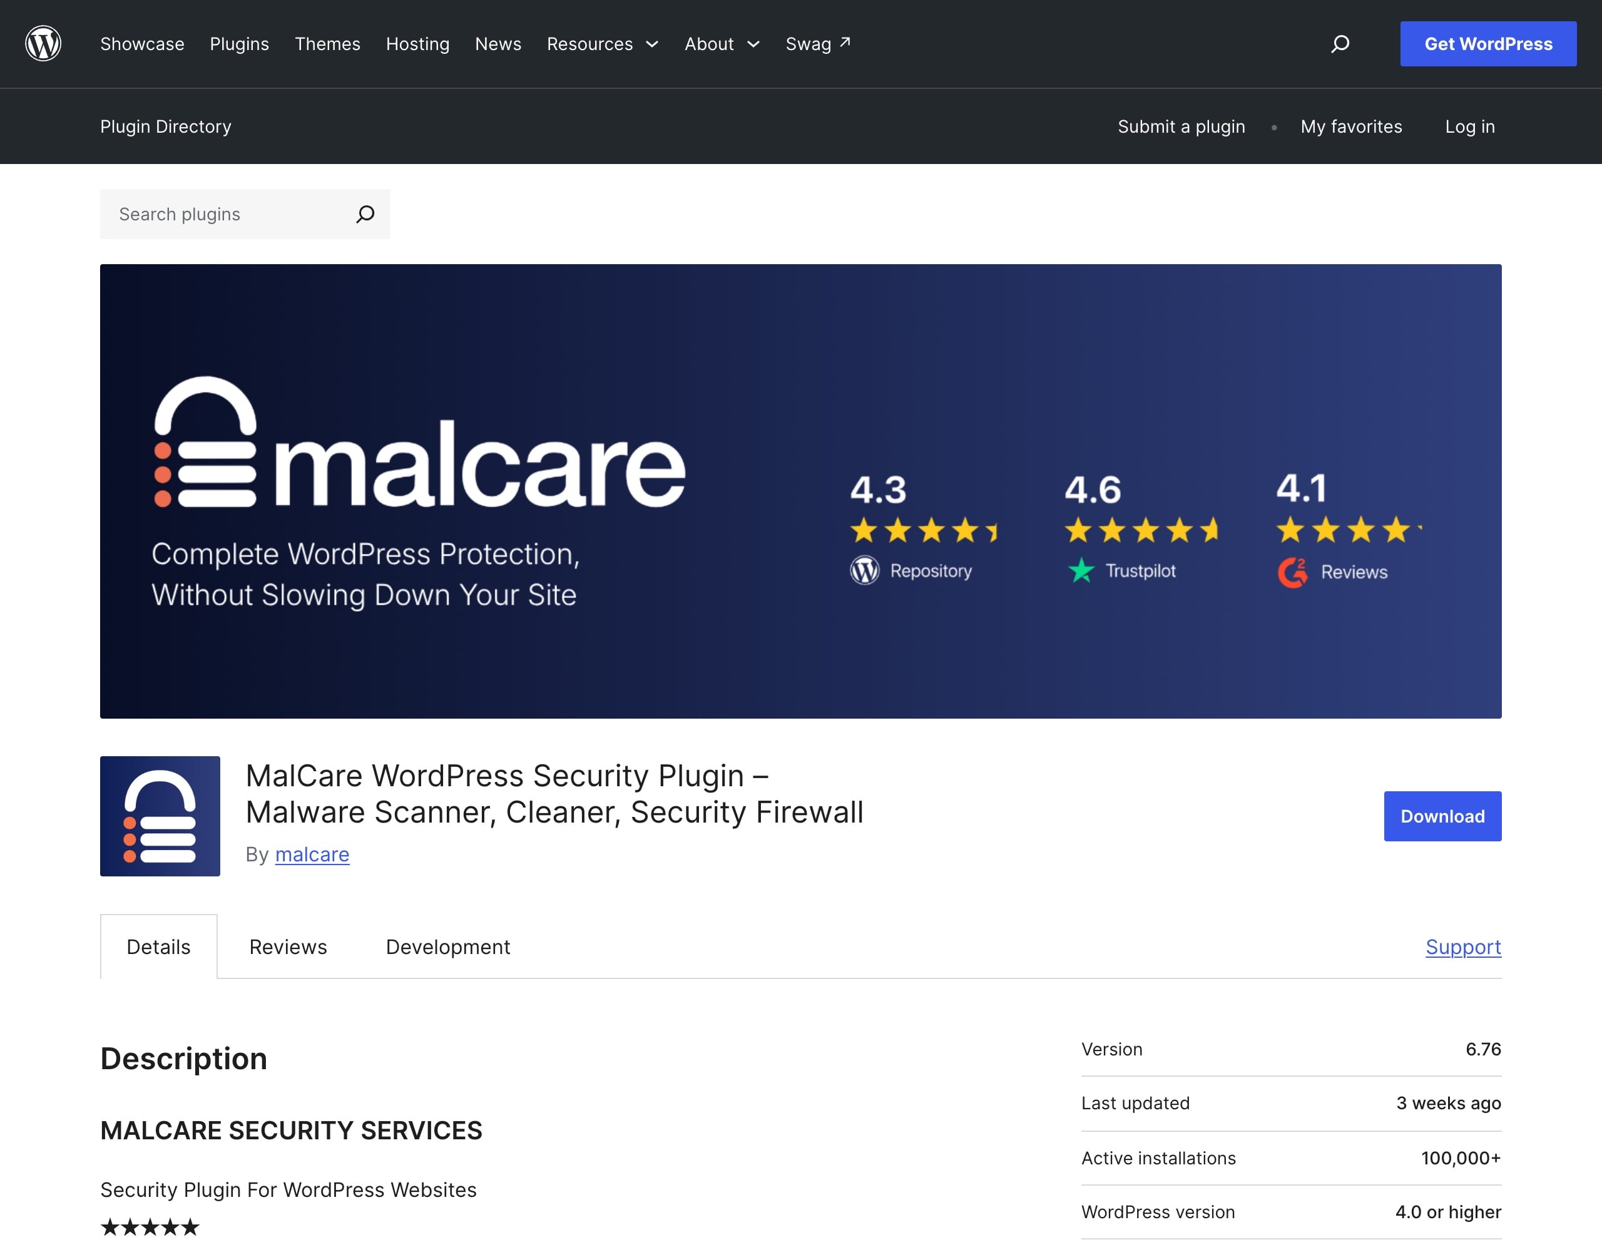The image size is (1602, 1252).
Task: Click the MALCARE SECURITY SERVICES heading
Action: coord(291,1130)
